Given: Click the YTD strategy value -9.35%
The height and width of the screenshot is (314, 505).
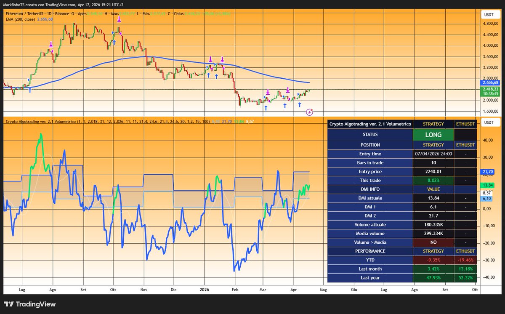Looking at the screenshot, I should click(433, 260).
